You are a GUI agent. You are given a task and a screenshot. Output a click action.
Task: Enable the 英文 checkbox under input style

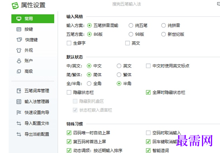click(x=127, y=43)
